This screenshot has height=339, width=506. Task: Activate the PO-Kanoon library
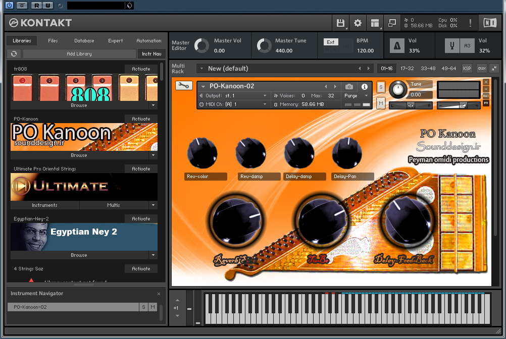click(x=141, y=119)
